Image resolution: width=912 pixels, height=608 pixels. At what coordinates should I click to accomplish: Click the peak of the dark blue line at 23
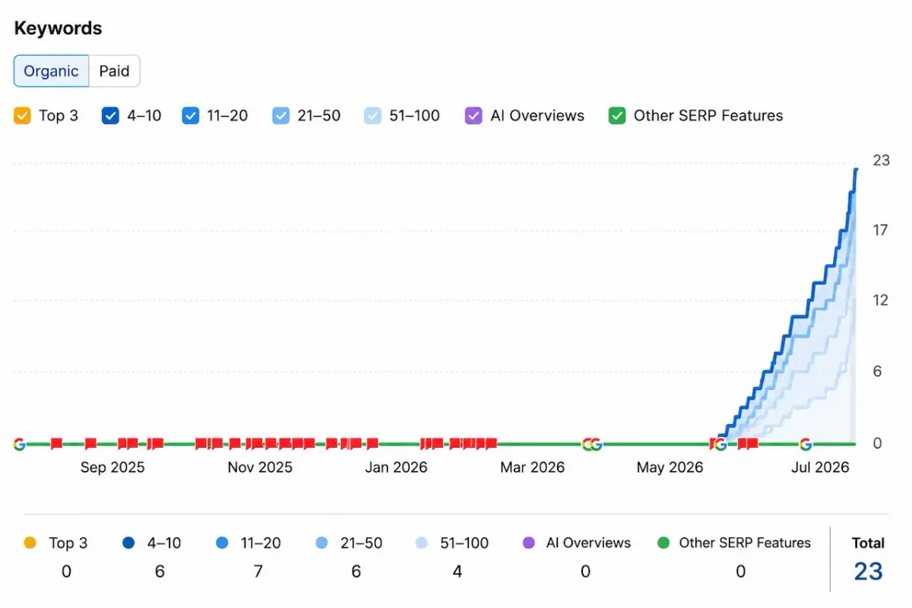[x=856, y=169]
